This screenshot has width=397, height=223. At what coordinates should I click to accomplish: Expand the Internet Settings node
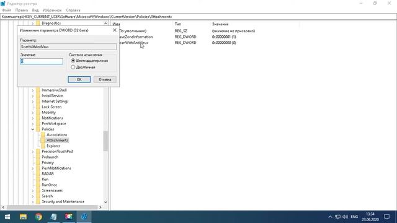(x=33, y=102)
